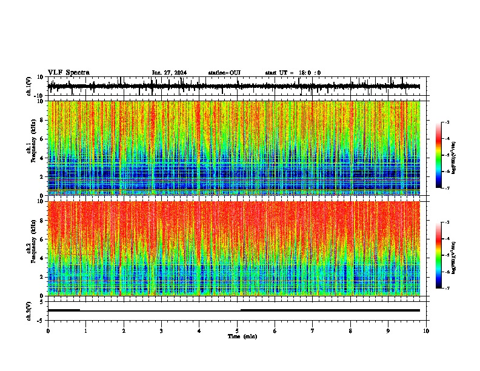Click the "10" tick on the time axis
This screenshot has width=480, height=371.
click(x=426, y=331)
